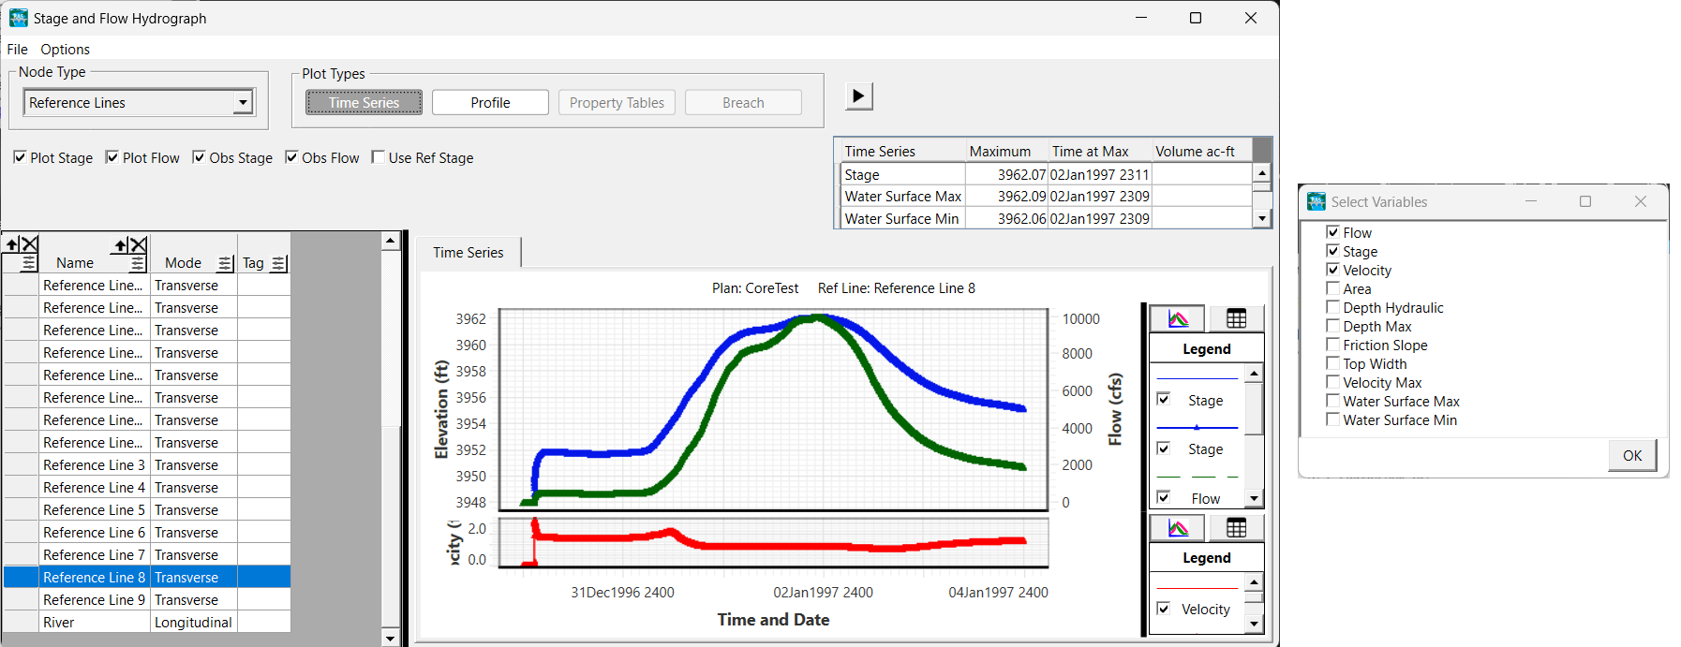Image resolution: width=1681 pixels, height=647 pixels.
Task: Toggle the Obs Flow checkbox
Action: click(x=291, y=157)
